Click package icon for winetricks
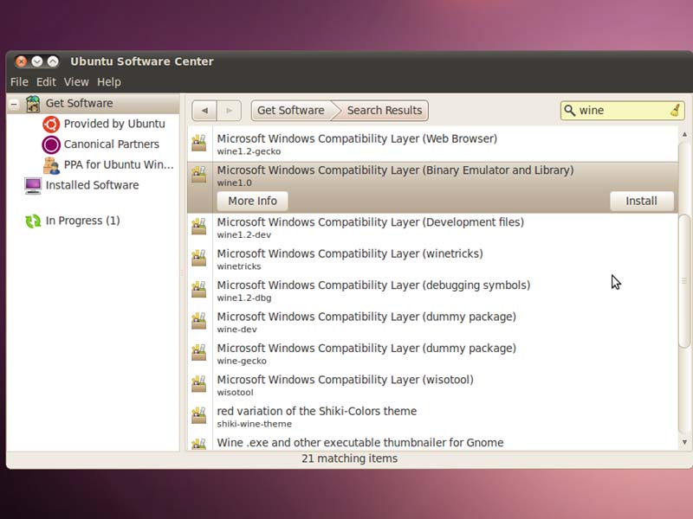Screen dimensions: 693x519 [199, 258]
